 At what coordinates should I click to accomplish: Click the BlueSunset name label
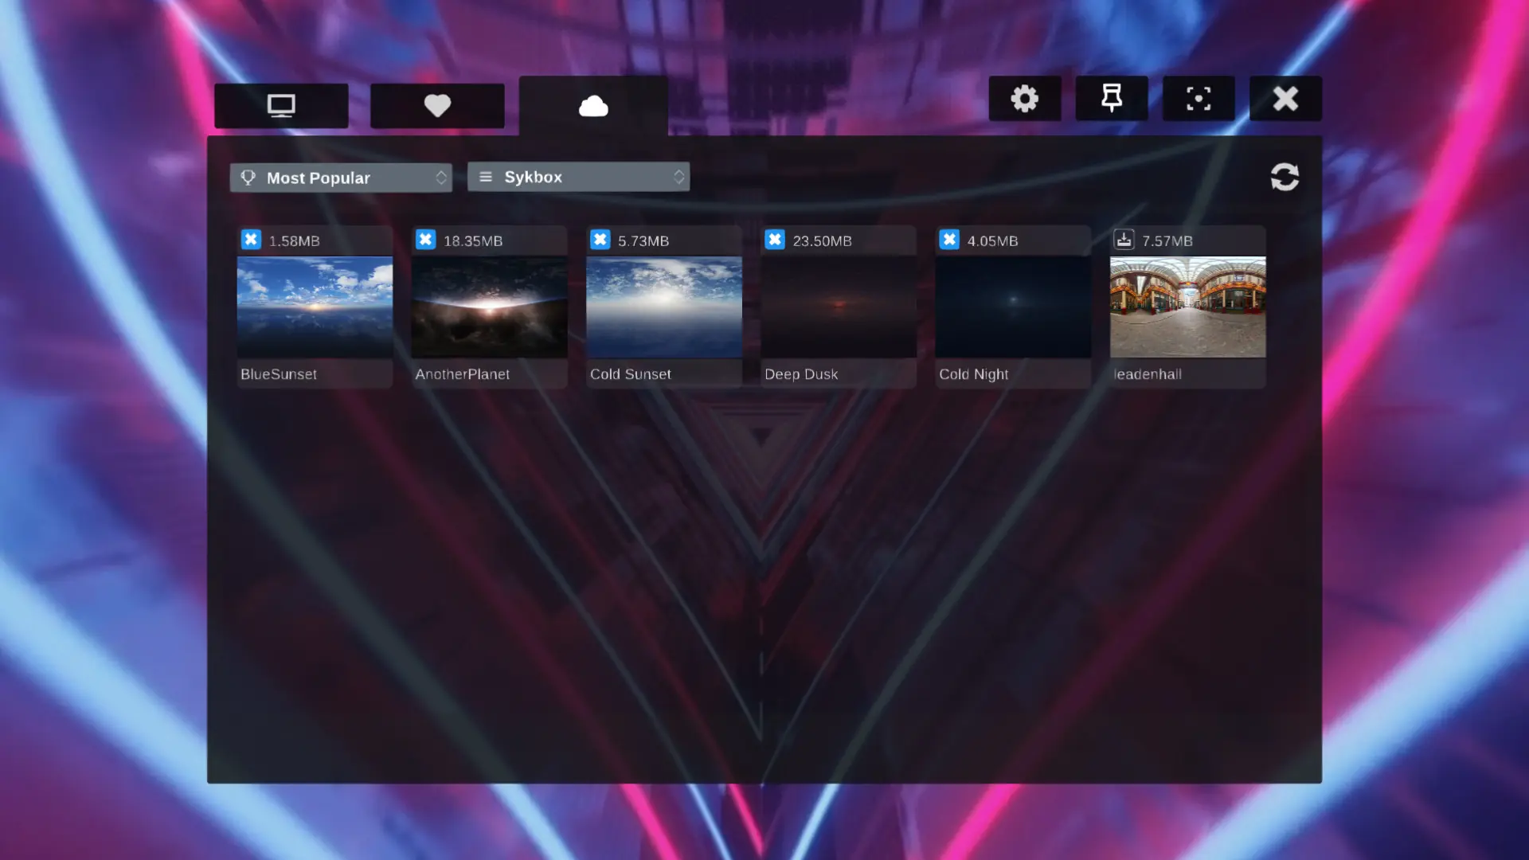point(278,373)
